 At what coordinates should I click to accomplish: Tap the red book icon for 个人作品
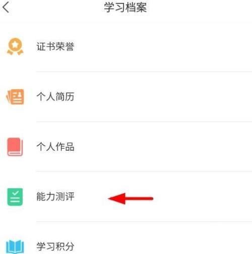(15, 147)
